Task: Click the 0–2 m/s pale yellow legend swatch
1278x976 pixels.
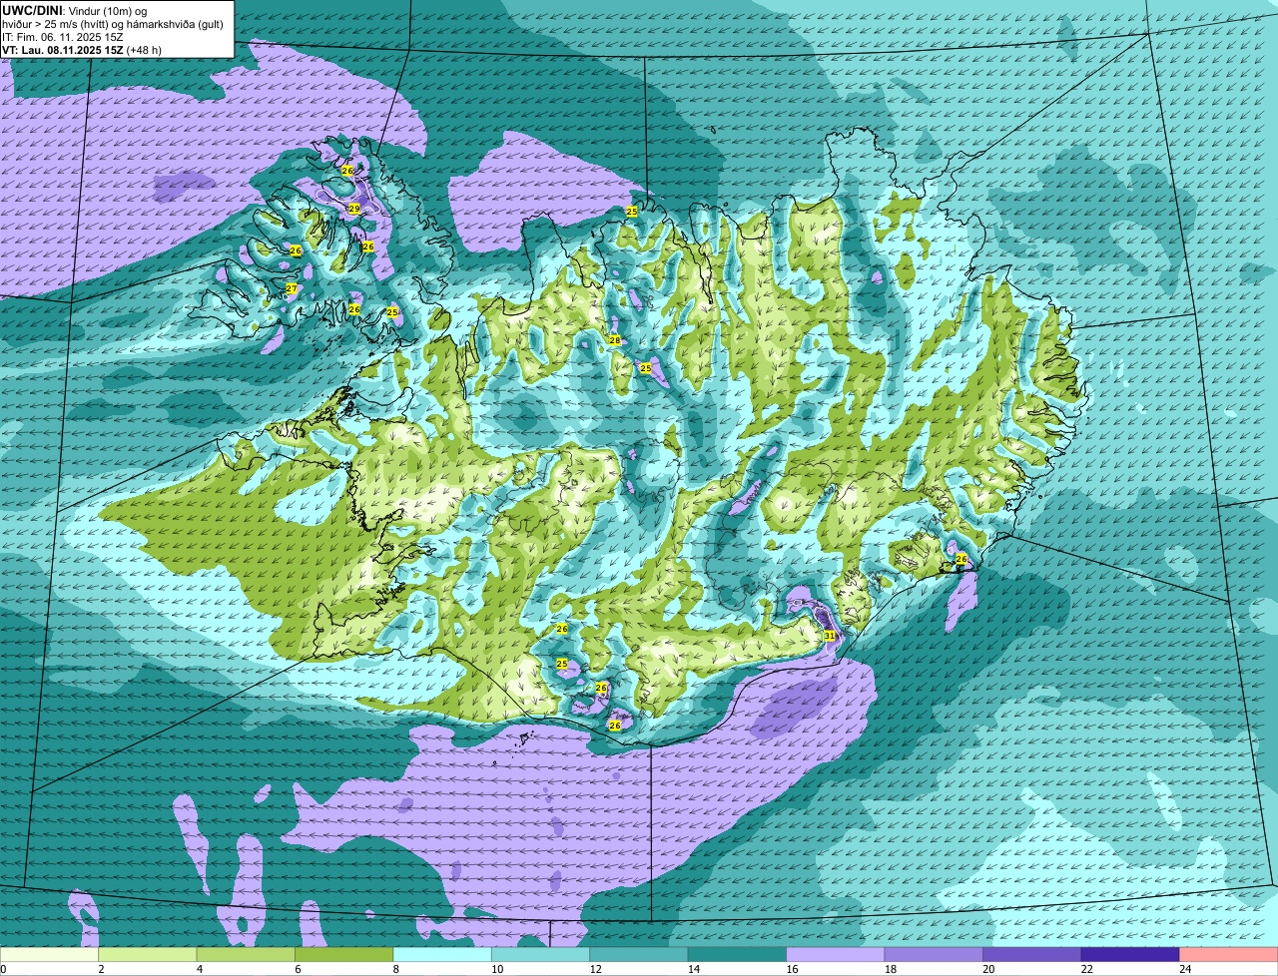Action: click(x=50, y=955)
